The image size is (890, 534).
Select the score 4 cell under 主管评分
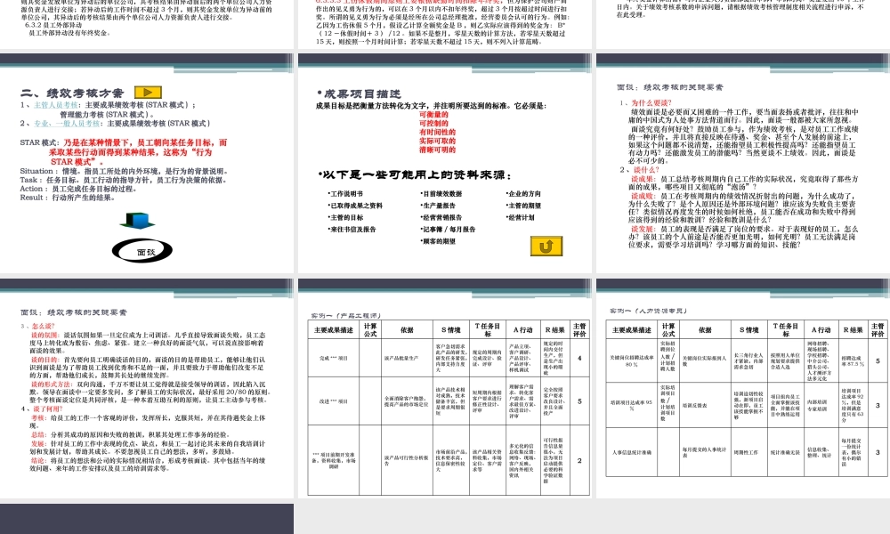[x=578, y=358]
